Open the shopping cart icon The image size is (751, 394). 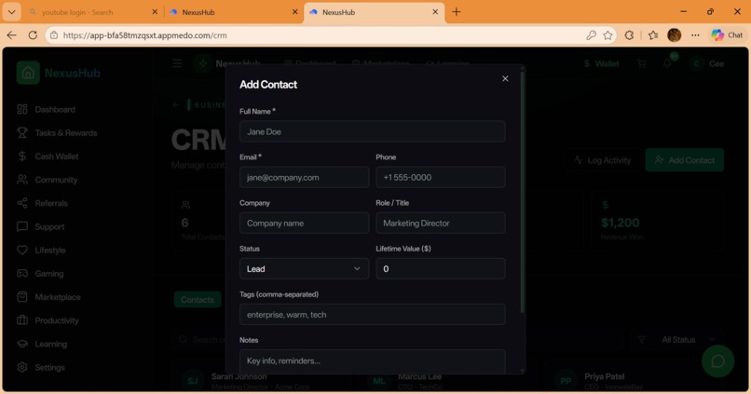(x=641, y=63)
